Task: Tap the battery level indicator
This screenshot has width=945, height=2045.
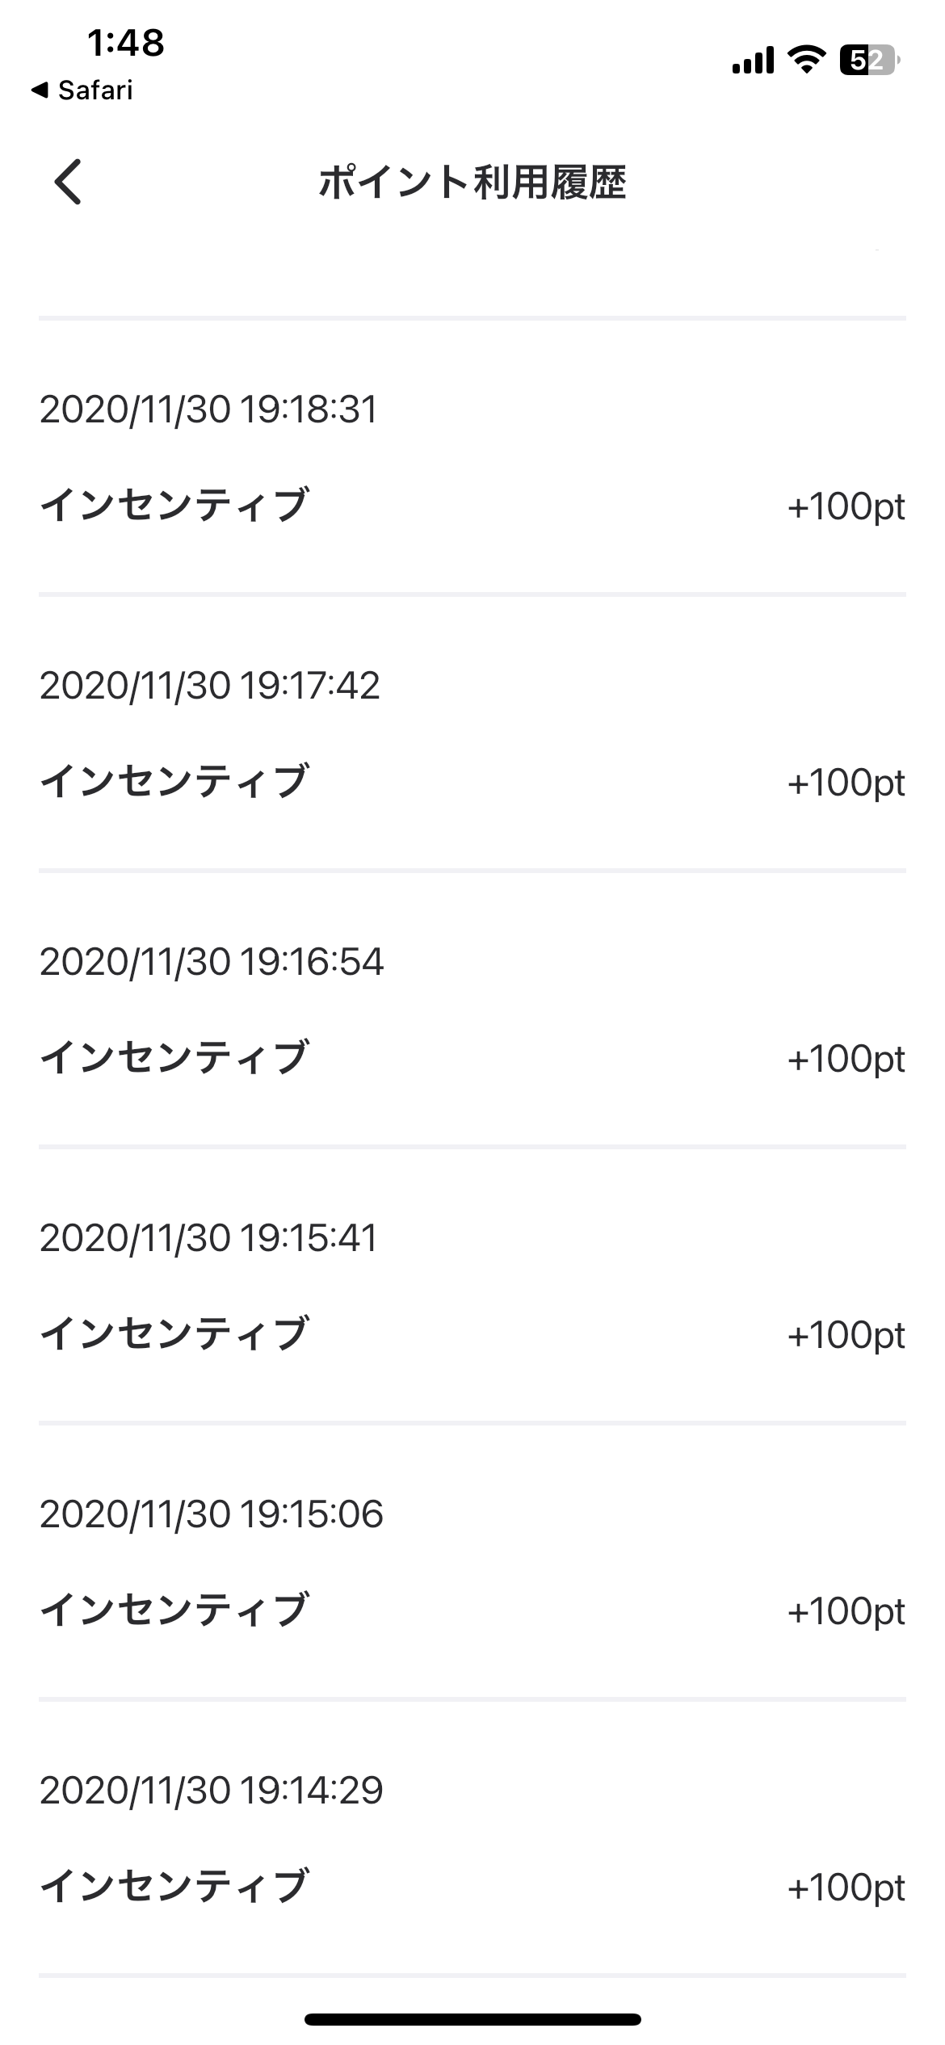Action: 869,61
